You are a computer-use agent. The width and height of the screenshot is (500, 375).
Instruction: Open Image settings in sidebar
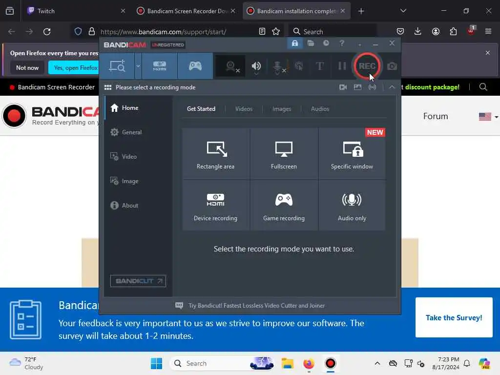[x=138, y=181]
